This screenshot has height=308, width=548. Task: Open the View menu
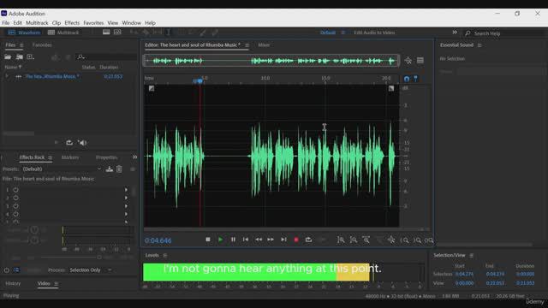[112, 23]
